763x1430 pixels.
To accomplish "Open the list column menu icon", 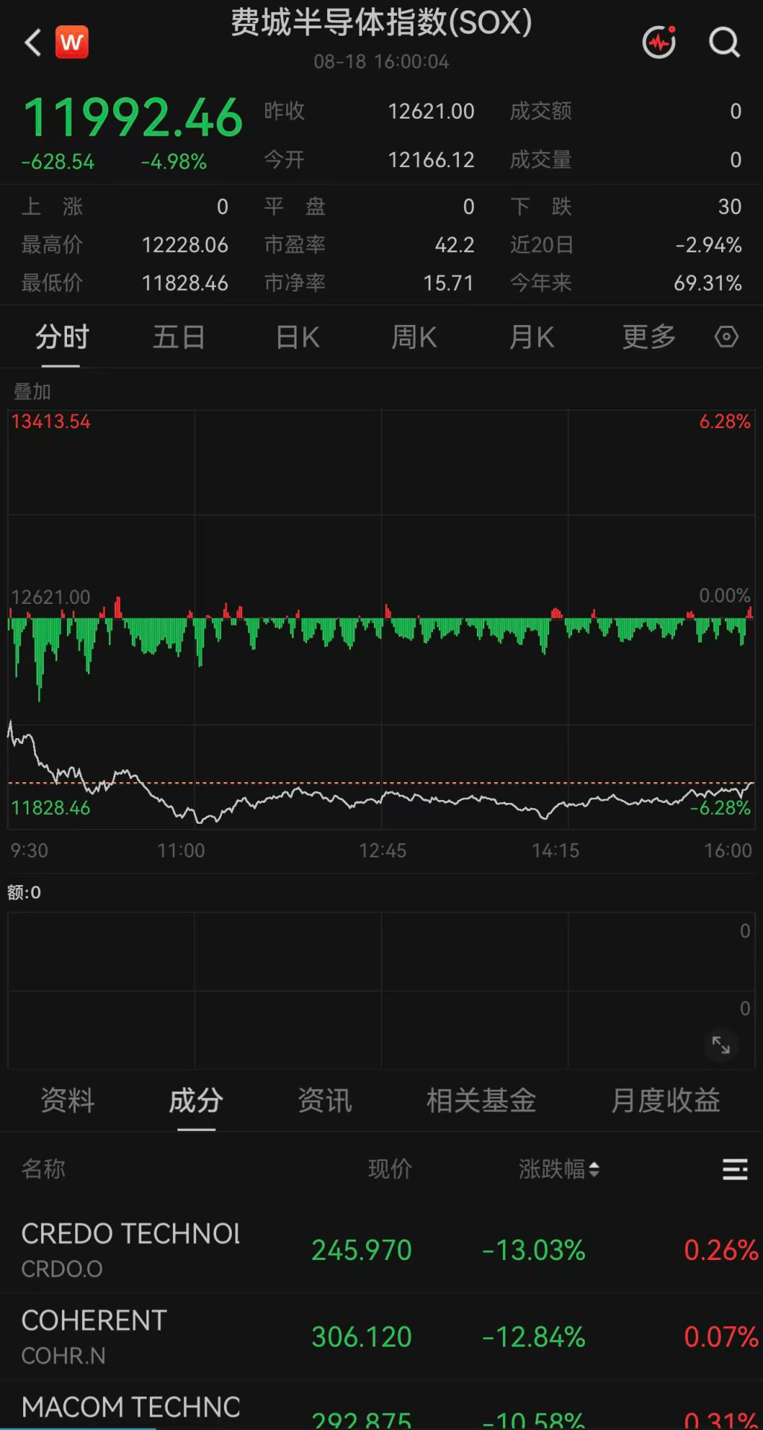I will click(x=735, y=1169).
